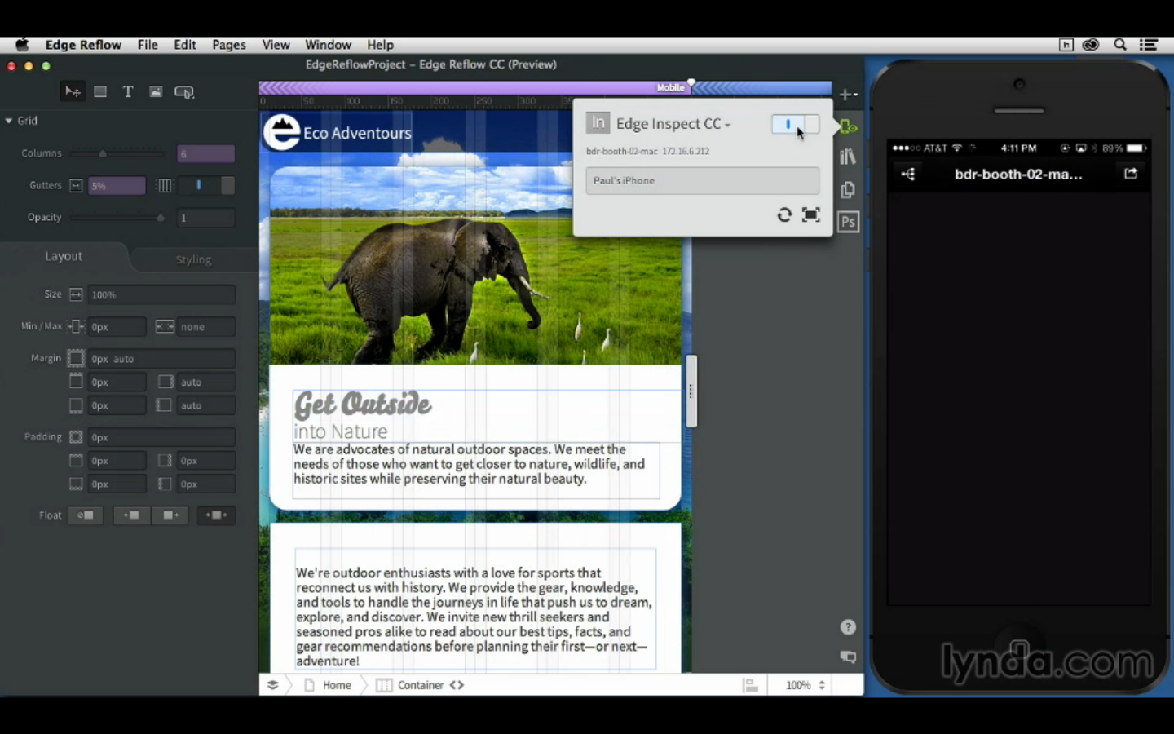This screenshot has width=1174, height=734.
Task: Open the Pages menu
Action: (228, 45)
